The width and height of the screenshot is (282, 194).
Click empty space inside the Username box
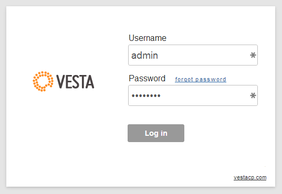(203, 55)
